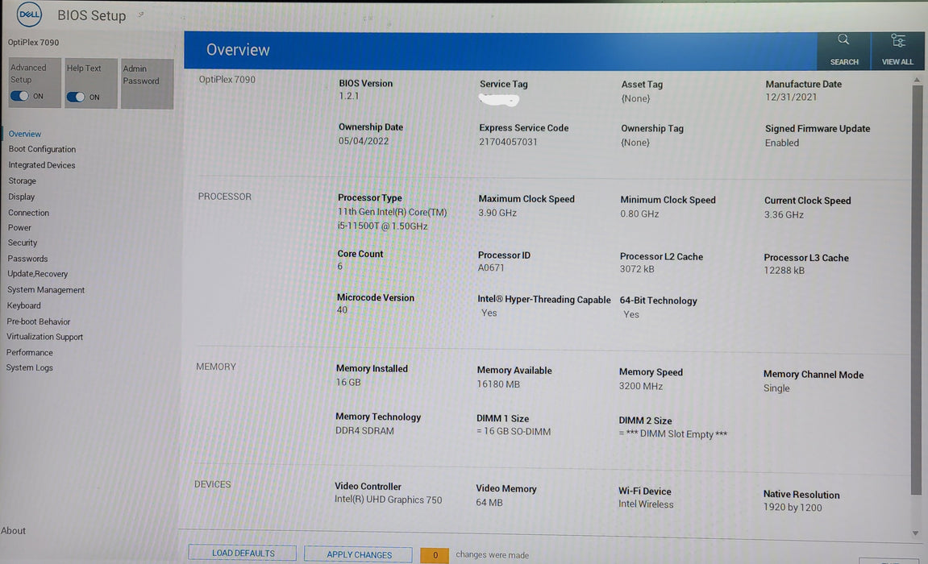Click Processor Type i5-11500T text
This screenshot has height=564, width=928.
(382, 226)
